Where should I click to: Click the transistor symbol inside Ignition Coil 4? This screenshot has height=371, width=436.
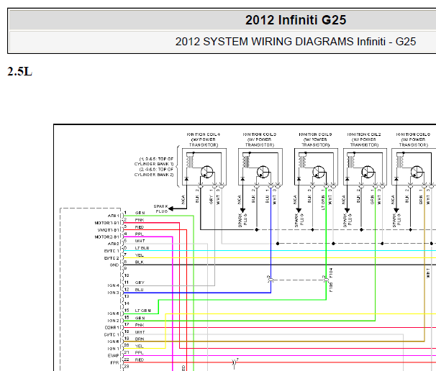207,172
